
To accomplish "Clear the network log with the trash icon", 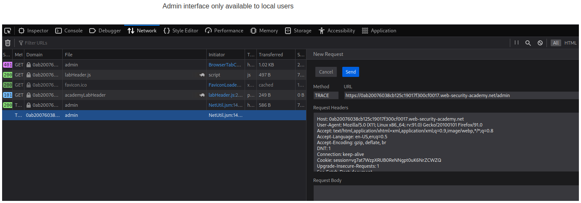I will point(8,43).
